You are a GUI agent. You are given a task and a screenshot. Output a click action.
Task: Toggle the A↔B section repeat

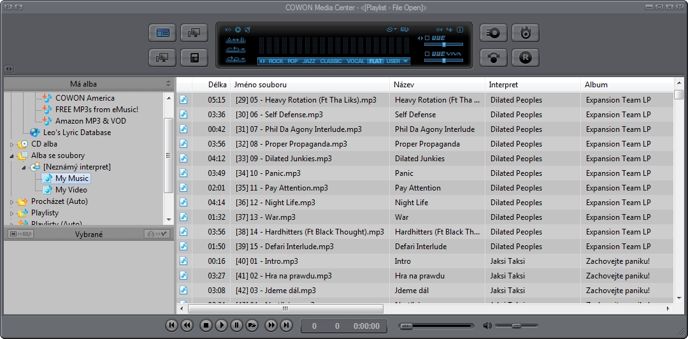[235, 40]
